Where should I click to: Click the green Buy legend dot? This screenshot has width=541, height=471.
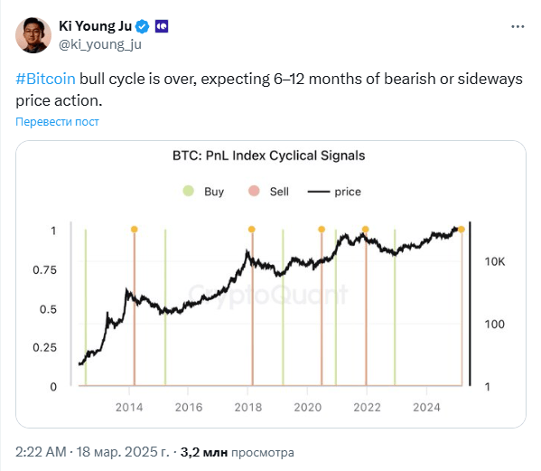click(189, 191)
